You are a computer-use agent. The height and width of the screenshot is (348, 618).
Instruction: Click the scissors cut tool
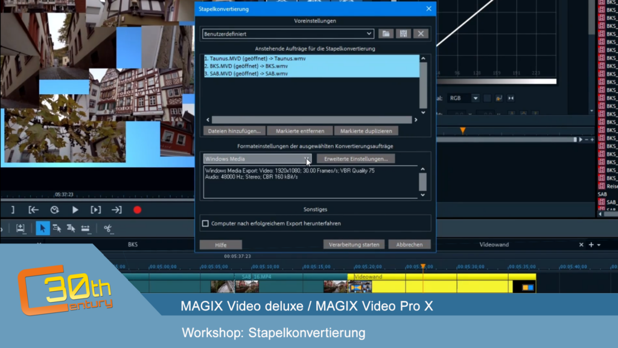[107, 228]
